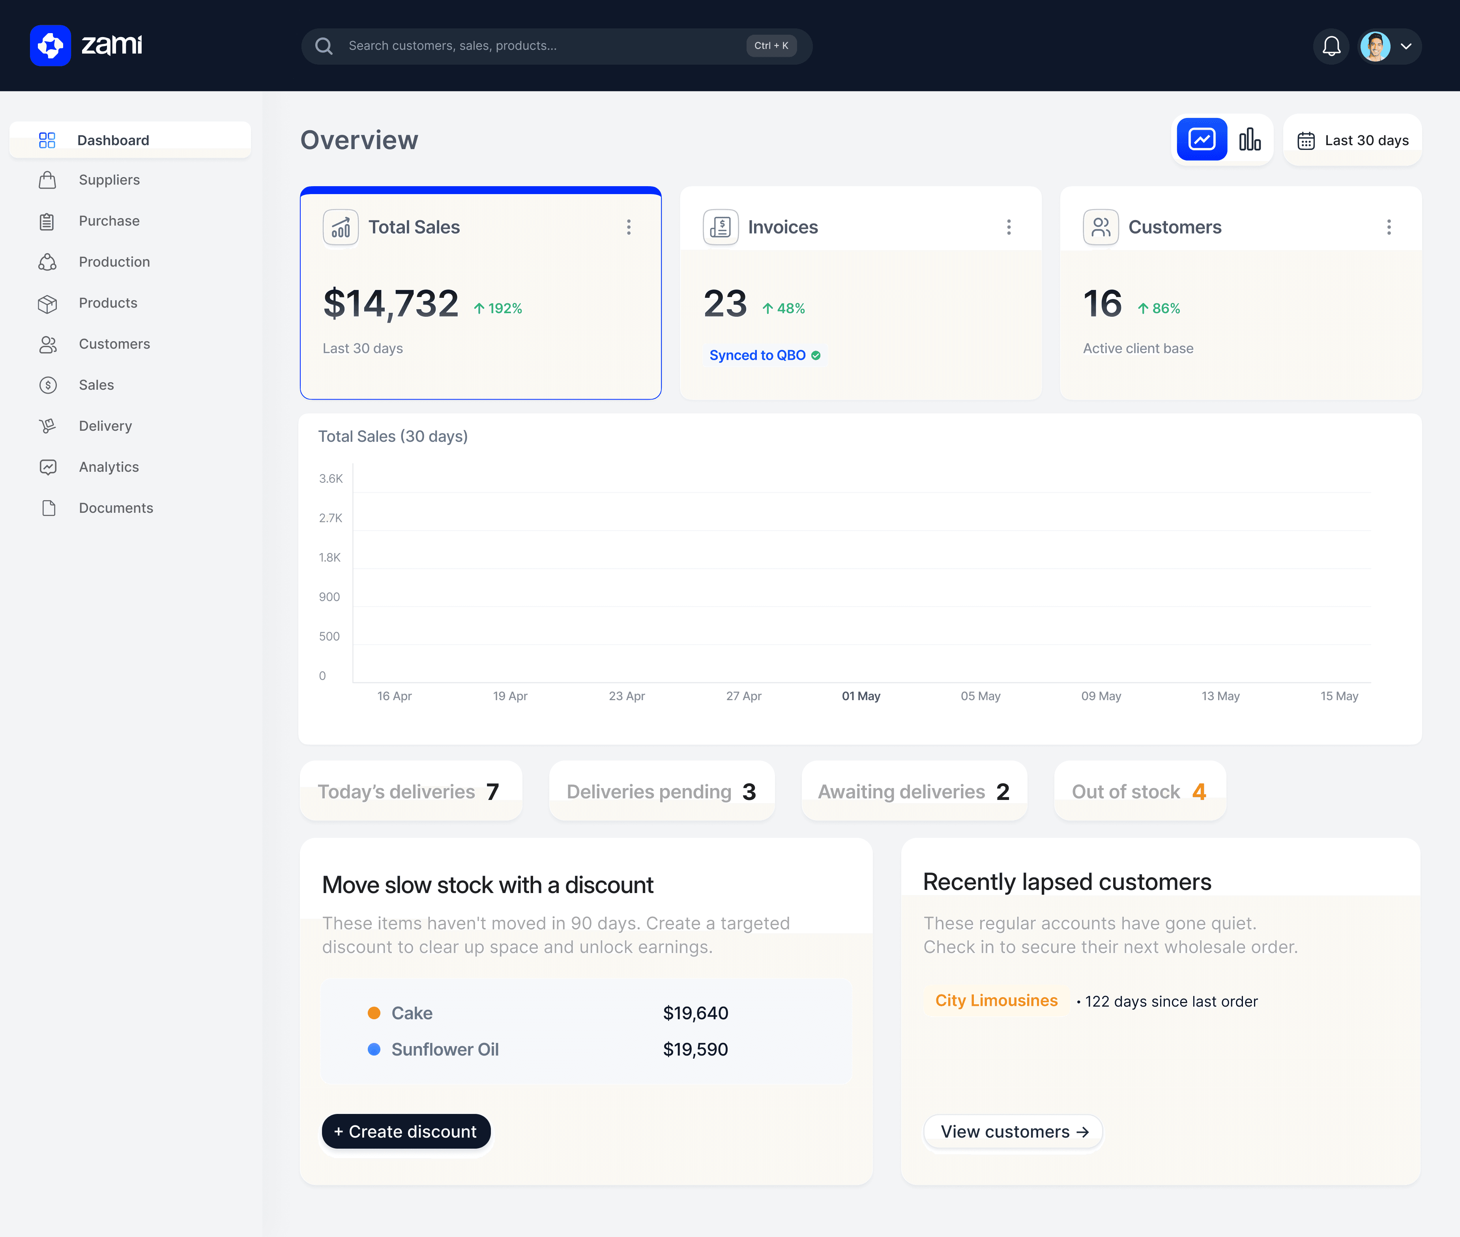Select the Sunflower Oil slow stock row
The image size is (1460, 1237).
click(548, 1050)
